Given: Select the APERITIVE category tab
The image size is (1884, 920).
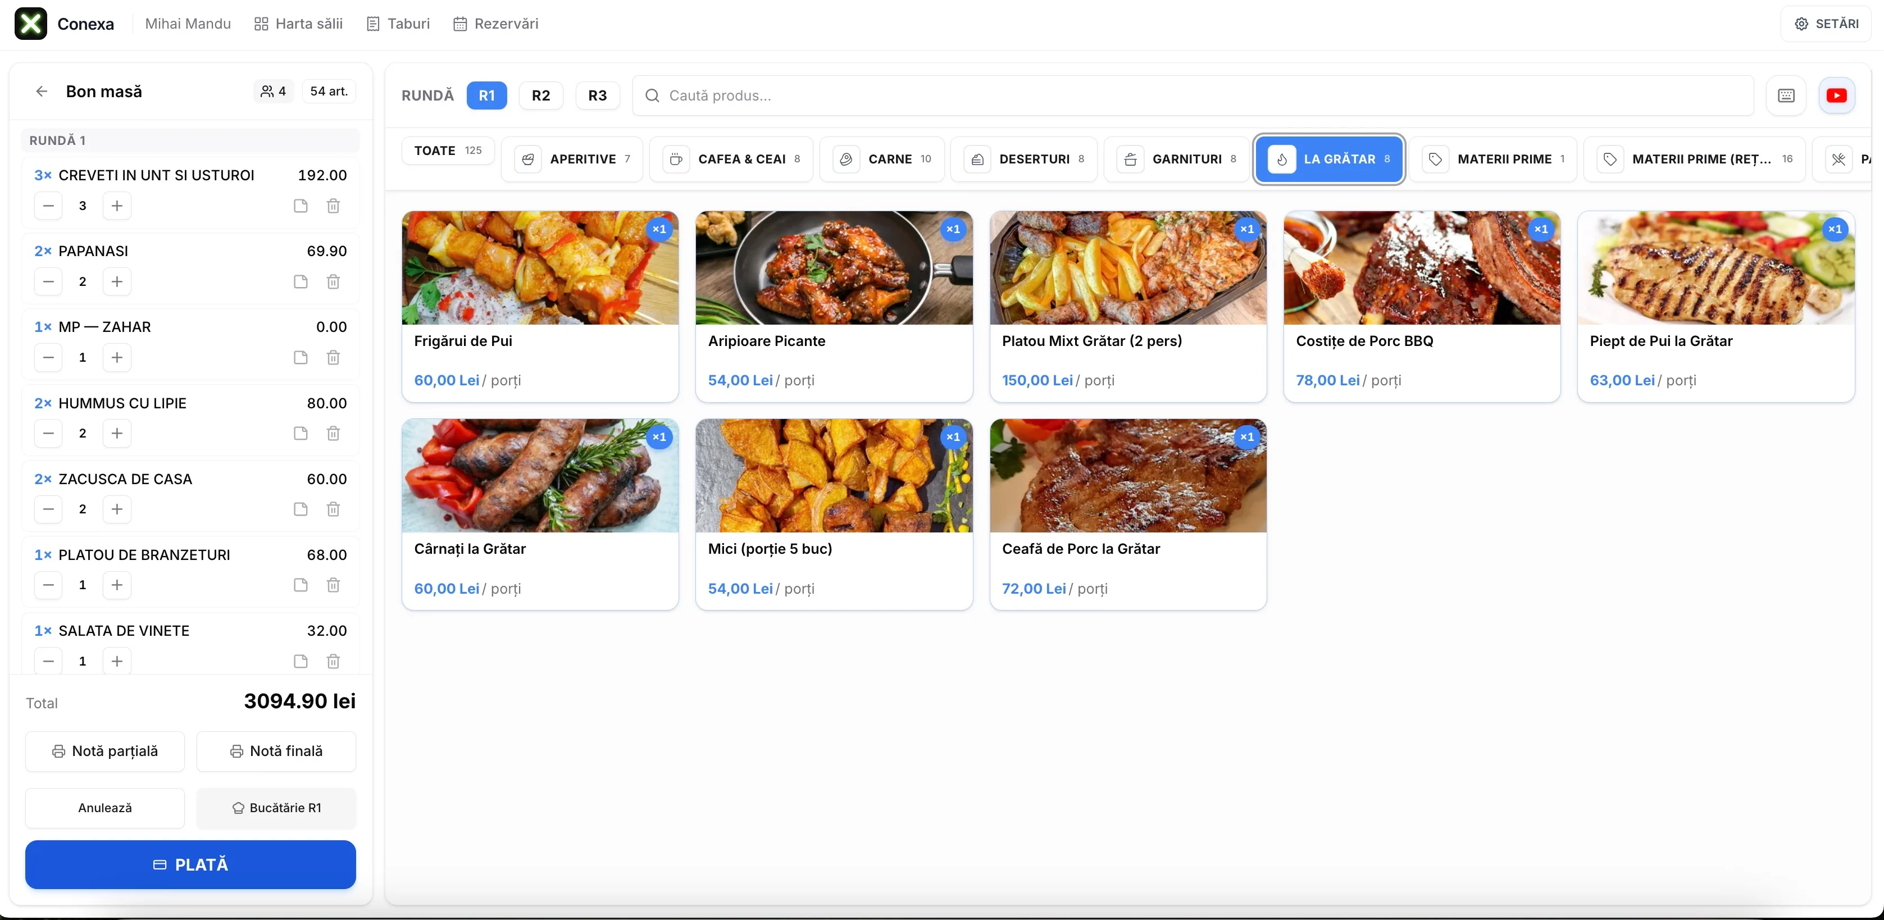Looking at the screenshot, I should point(572,160).
